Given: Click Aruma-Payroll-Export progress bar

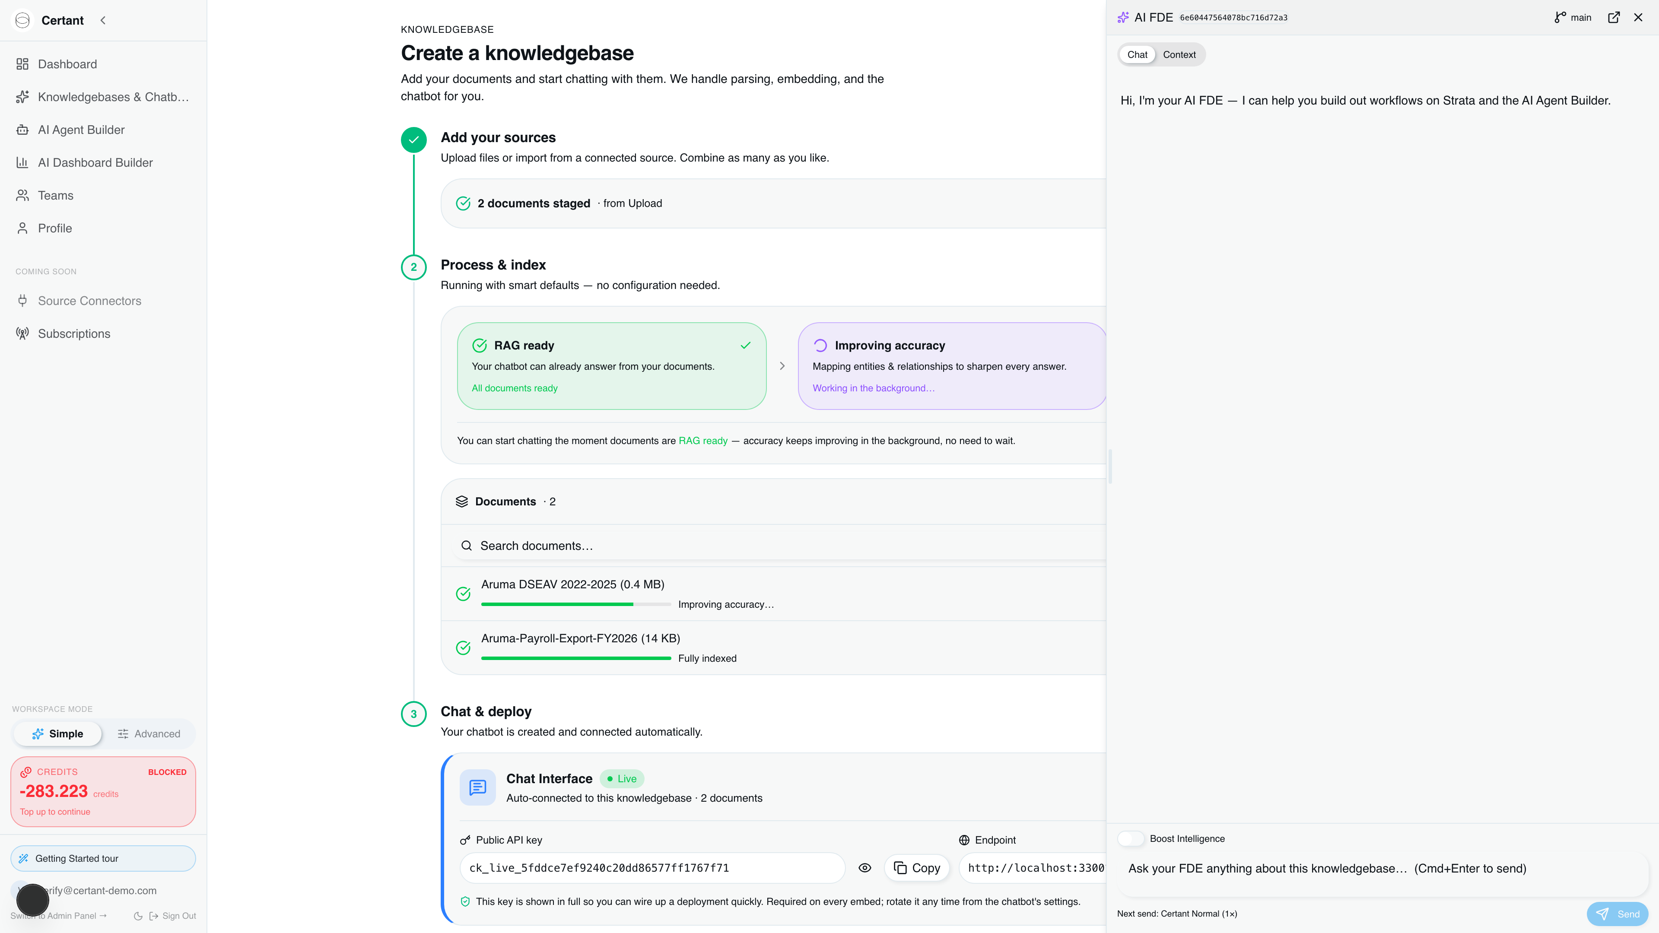Looking at the screenshot, I should [x=576, y=658].
